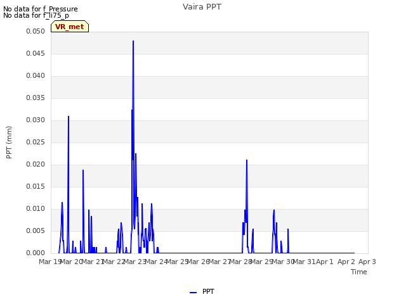Click the 'No data for f_li75_p' message
The image size is (406, 304).
click(x=36, y=15)
